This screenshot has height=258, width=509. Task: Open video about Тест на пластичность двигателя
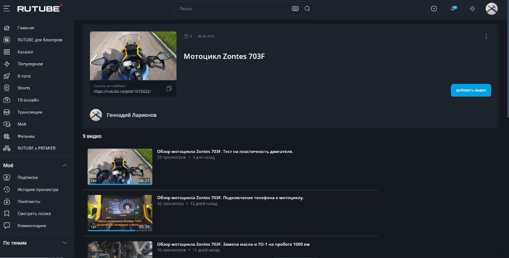[x=225, y=151]
